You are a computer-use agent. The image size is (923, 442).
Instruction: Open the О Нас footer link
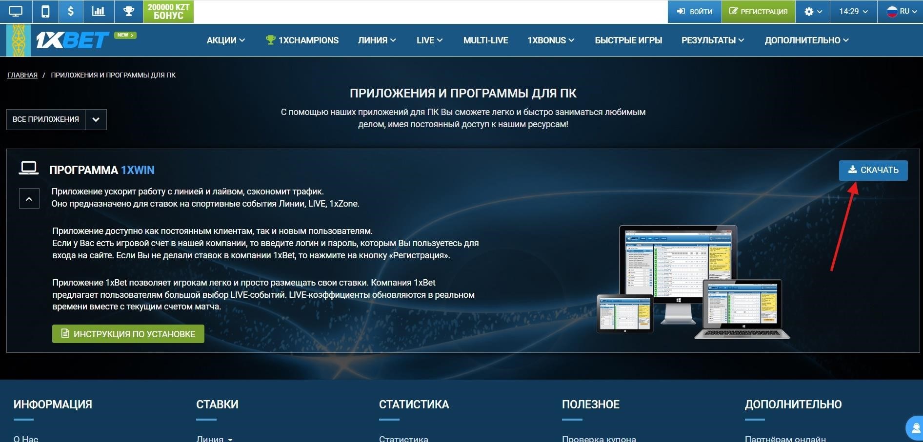[x=26, y=439]
